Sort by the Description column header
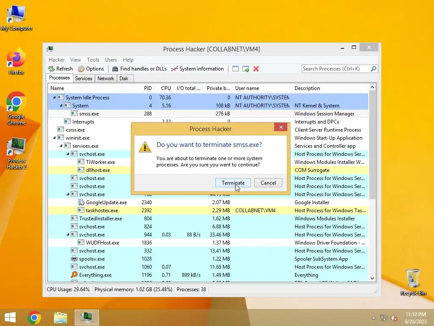 pyautogui.click(x=330, y=88)
